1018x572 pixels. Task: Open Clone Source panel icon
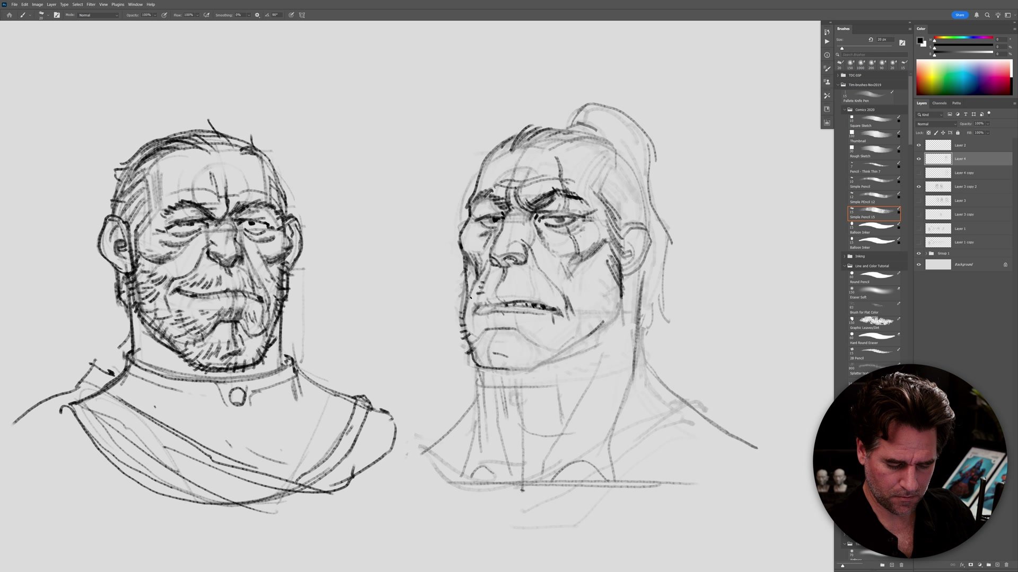pos(827,82)
